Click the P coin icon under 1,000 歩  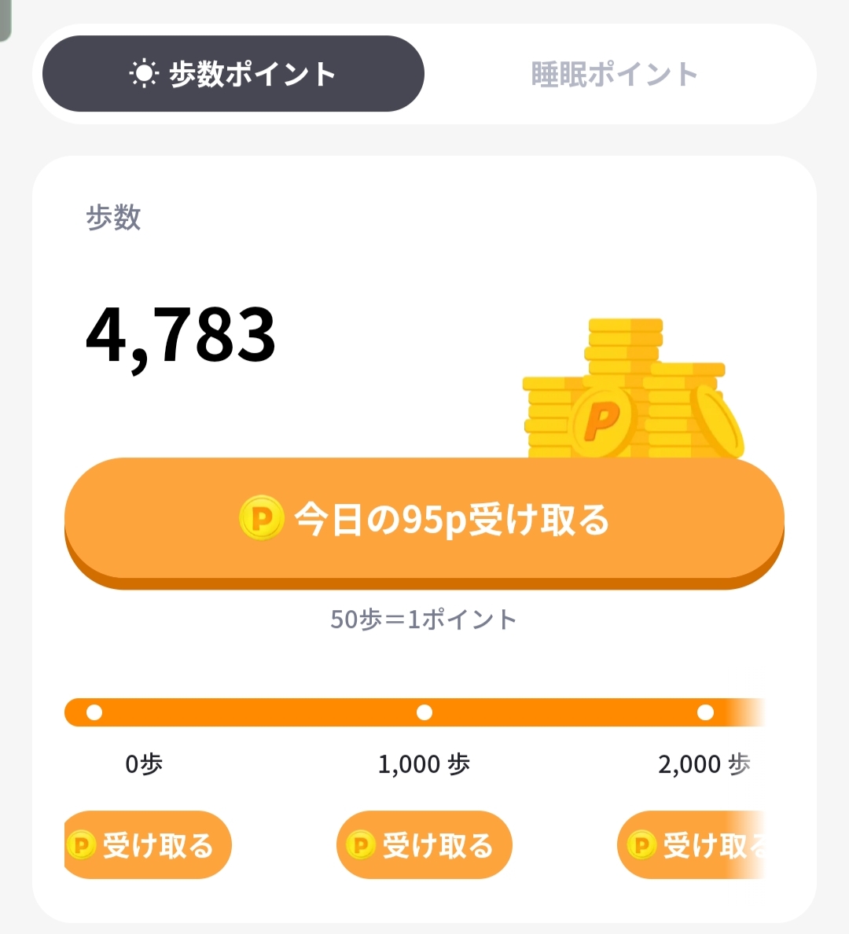[x=361, y=845]
